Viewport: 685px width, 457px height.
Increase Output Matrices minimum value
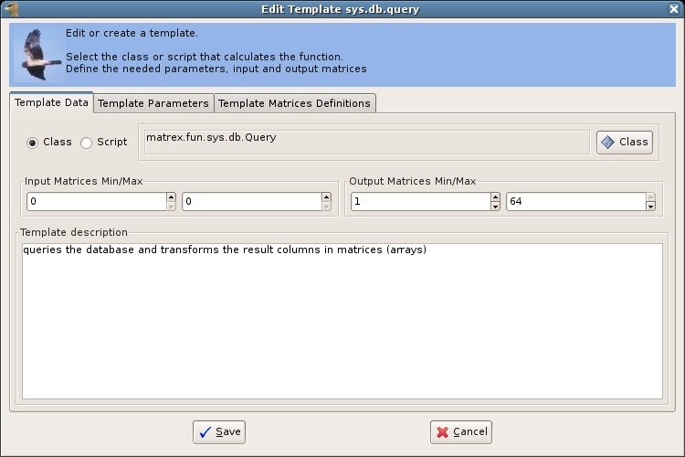[x=495, y=197]
